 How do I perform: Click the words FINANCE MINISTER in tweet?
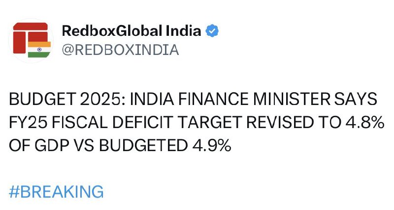pos(254,99)
